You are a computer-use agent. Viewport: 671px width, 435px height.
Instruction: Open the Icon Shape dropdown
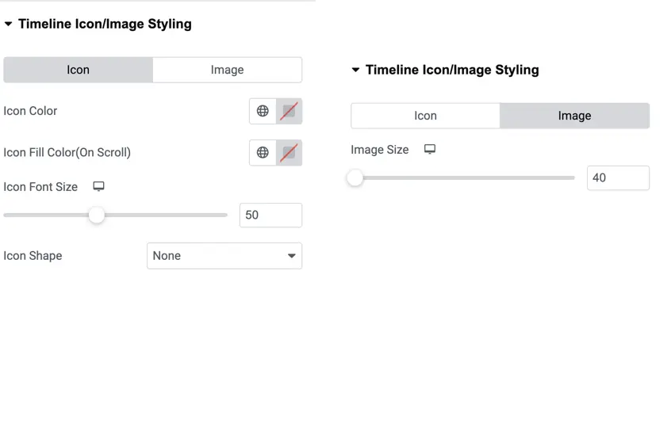(224, 256)
